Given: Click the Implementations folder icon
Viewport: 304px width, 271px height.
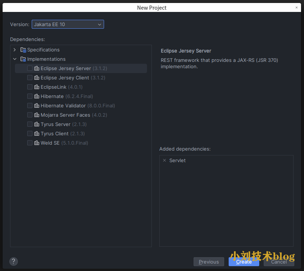Looking at the screenshot, I should (x=23, y=59).
